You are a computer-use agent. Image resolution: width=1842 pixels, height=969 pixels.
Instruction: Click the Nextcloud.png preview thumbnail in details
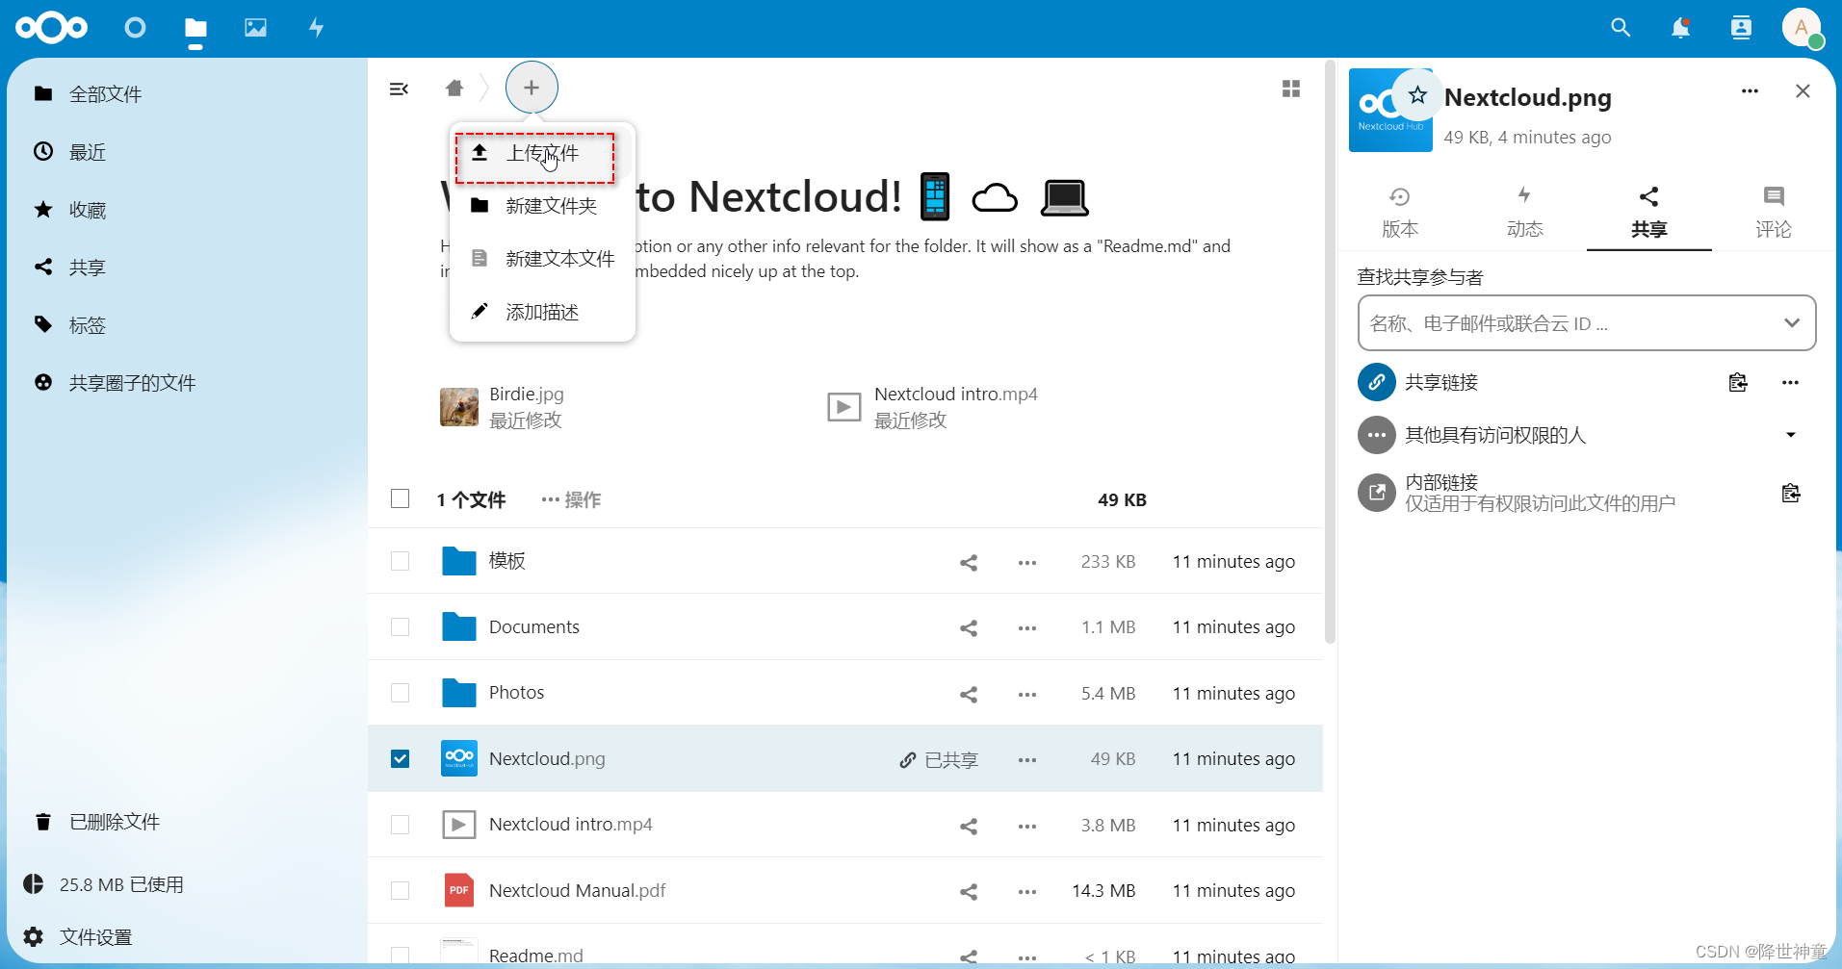tap(1390, 110)
